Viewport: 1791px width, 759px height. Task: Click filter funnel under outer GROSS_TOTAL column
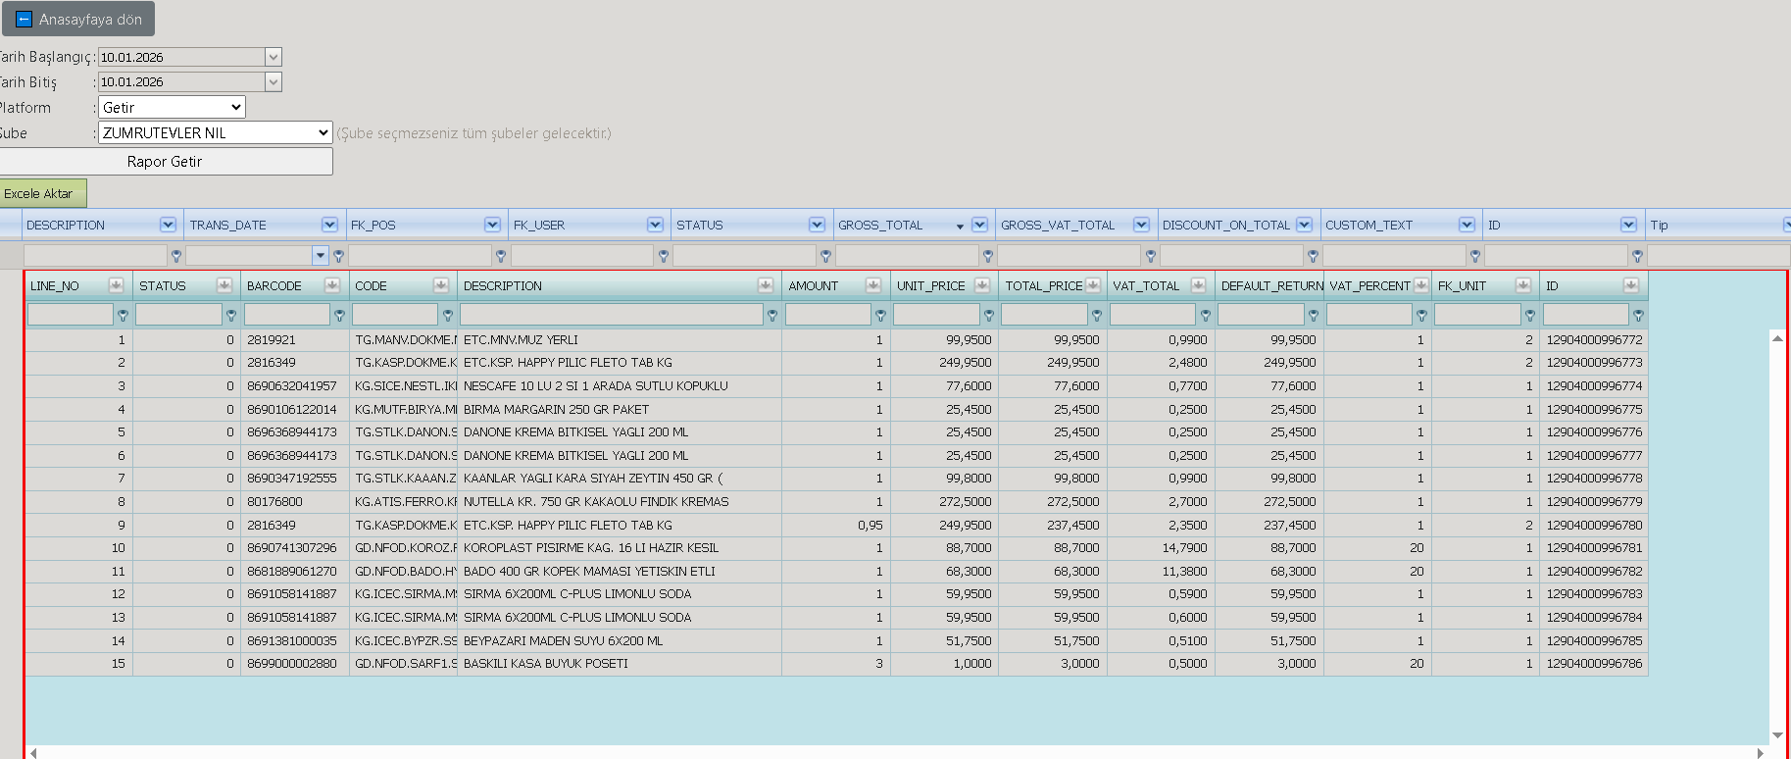coord(987,256)
